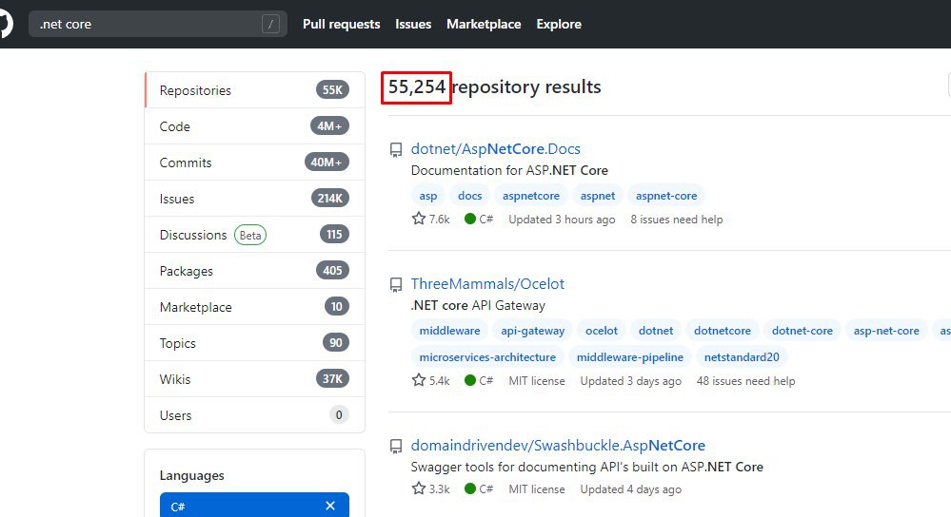Select Commits results category
Screen dimensions: 951x517
(x=255, y=163)
